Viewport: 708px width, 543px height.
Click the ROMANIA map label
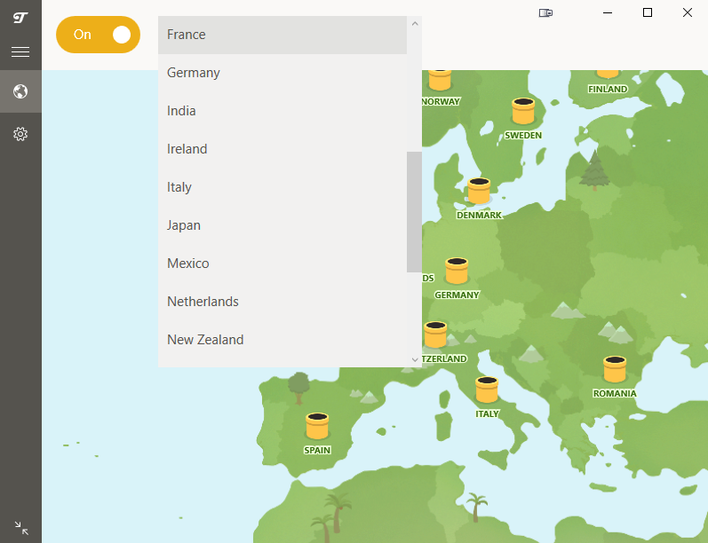pos(615,394)
